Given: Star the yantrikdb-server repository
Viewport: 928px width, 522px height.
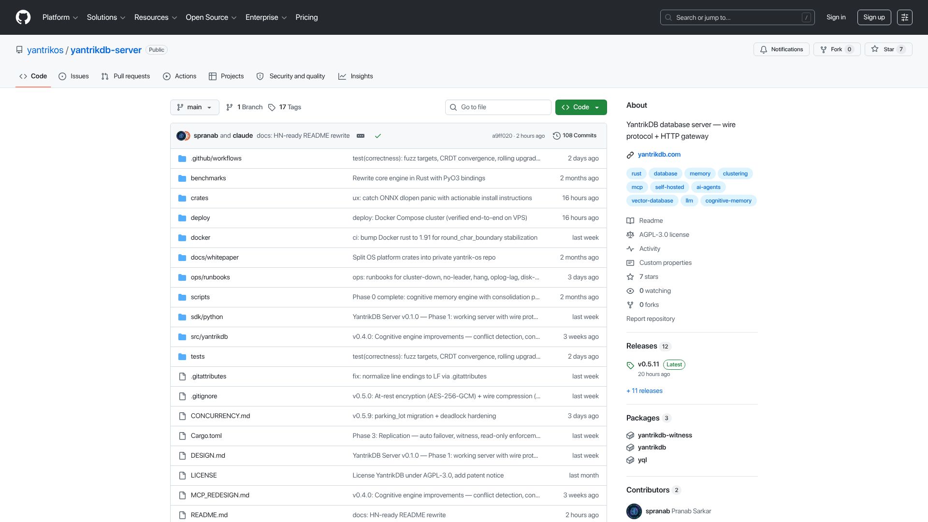Looking at the screenshot, I should (x=888, y=49).
